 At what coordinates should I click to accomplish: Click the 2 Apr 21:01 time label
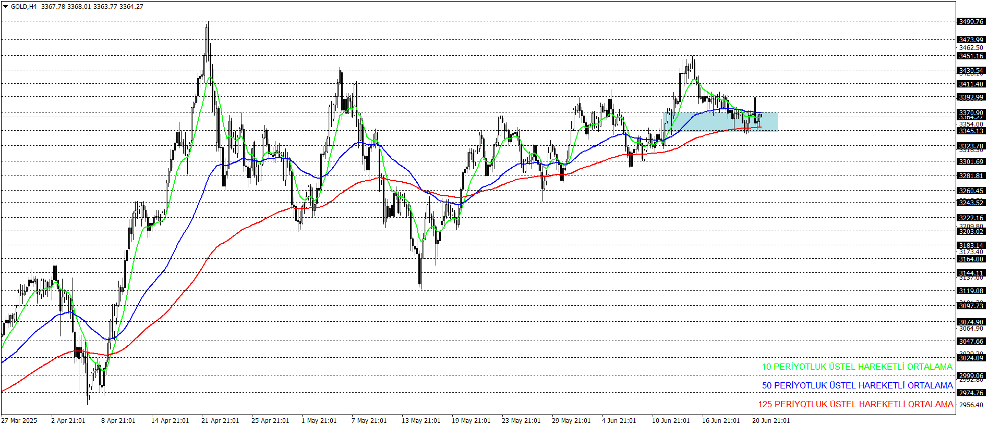click(68, 420)
